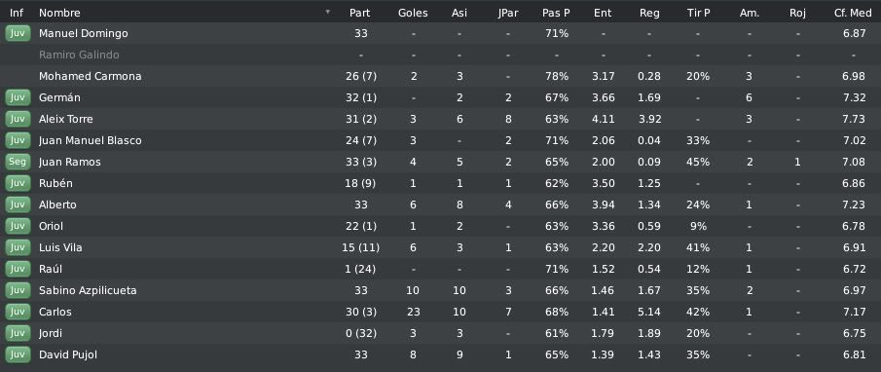Click the Juv badge beside Manuel Domingo
Viewport: 881px width, 372px height.
[x=18, y=34]
